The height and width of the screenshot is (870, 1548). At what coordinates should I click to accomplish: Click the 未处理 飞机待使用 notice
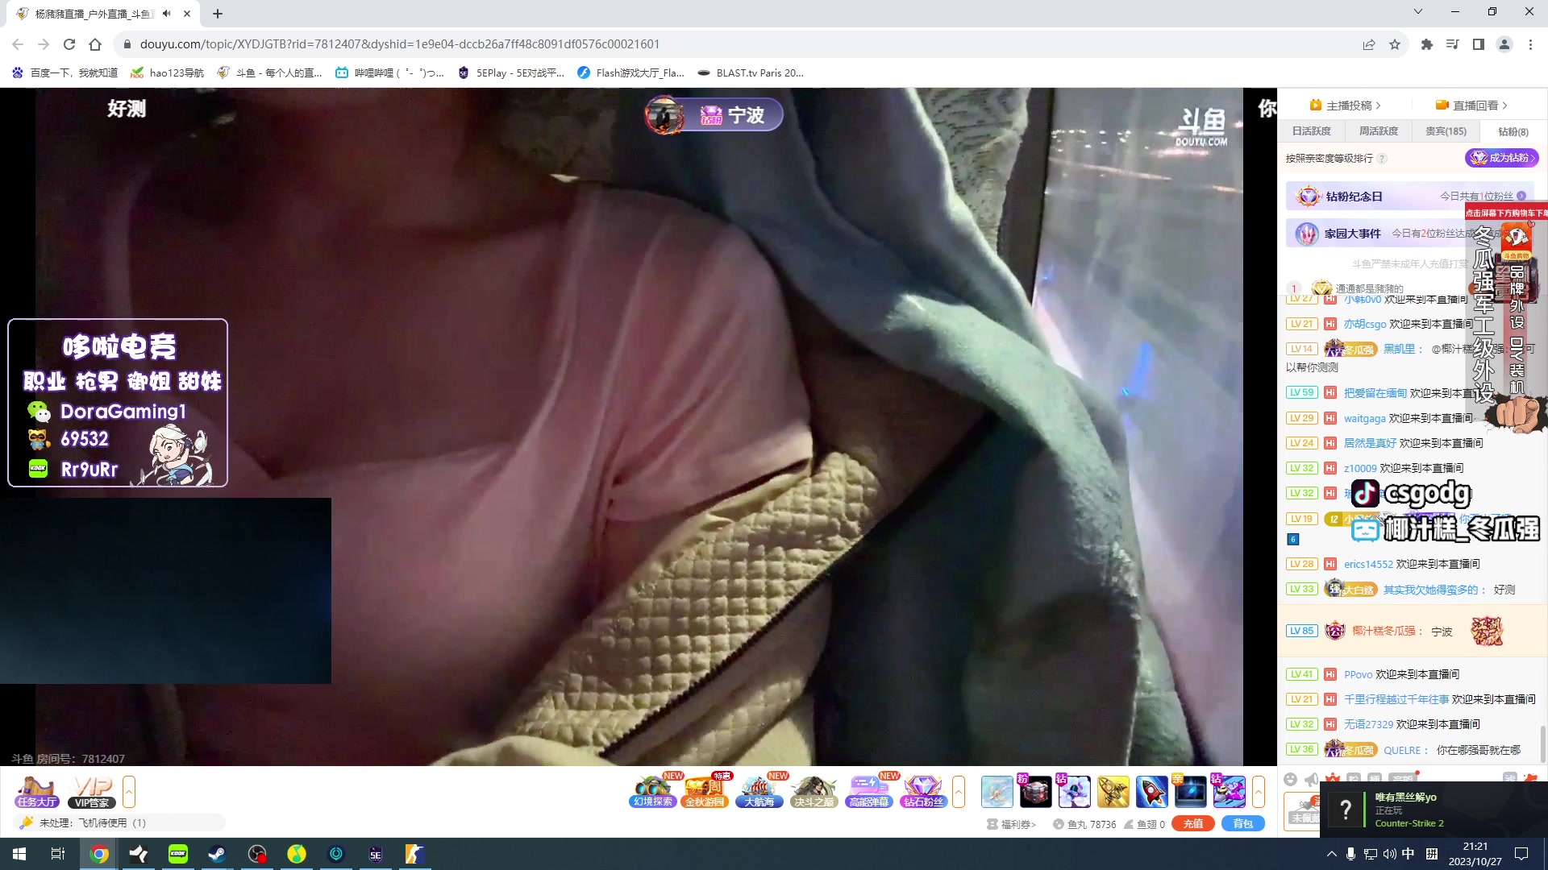tap(119, 822)
